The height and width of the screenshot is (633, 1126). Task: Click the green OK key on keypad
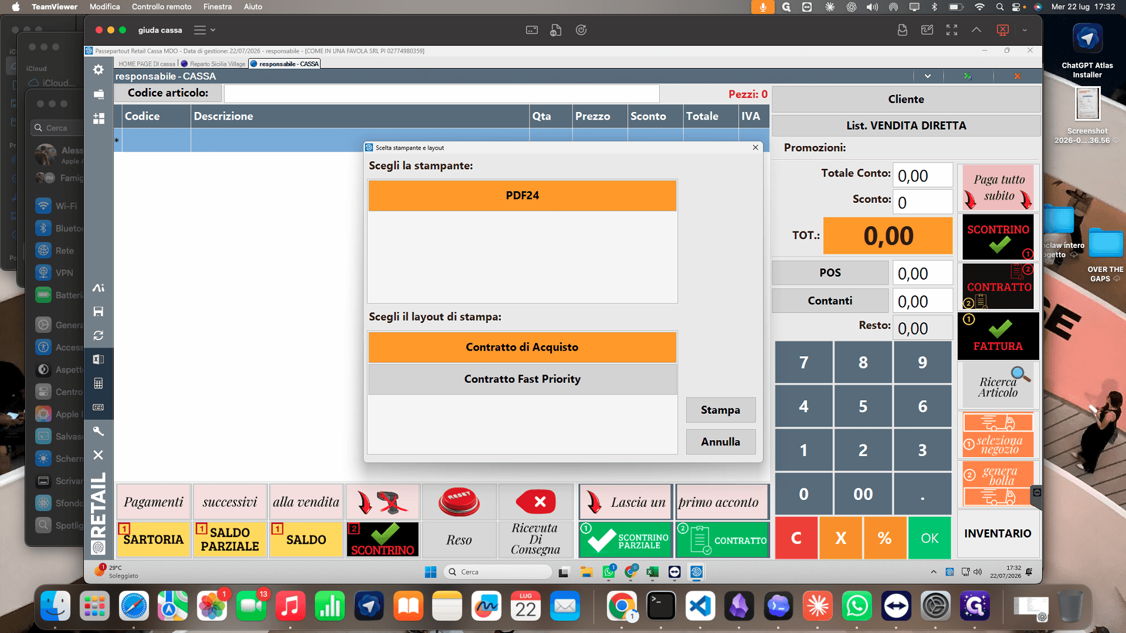pos(930,538)
